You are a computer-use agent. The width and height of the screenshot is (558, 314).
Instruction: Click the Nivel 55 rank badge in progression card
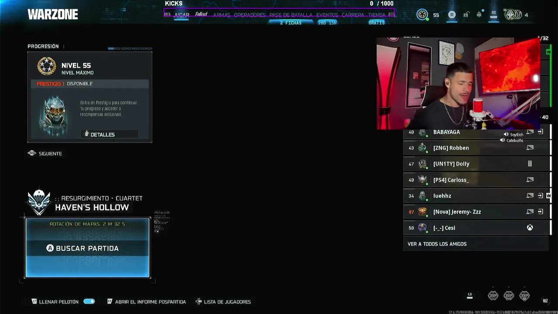click(x=47, y=66)
